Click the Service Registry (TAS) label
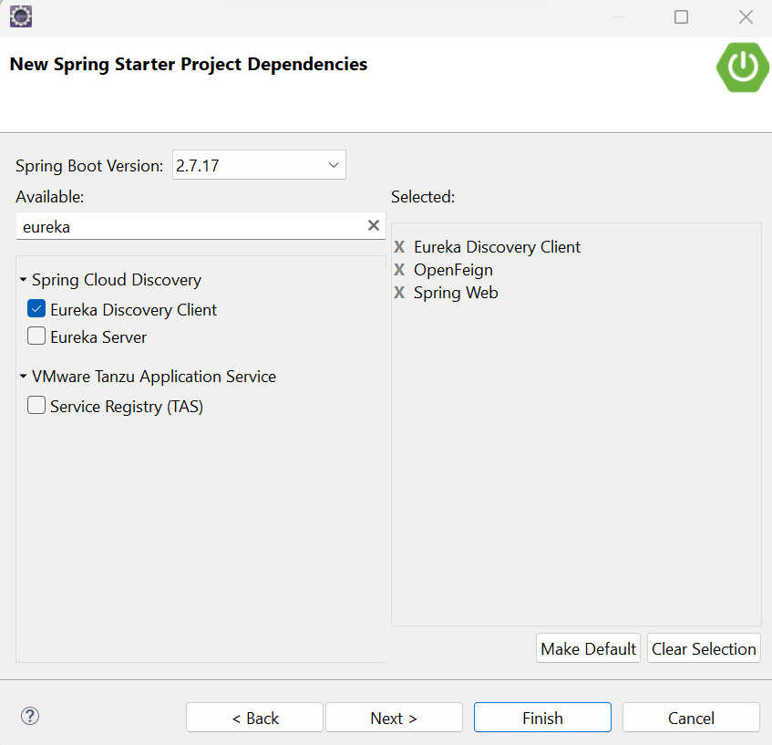This screenshot has width=772, height=745. tap(127, 407)
